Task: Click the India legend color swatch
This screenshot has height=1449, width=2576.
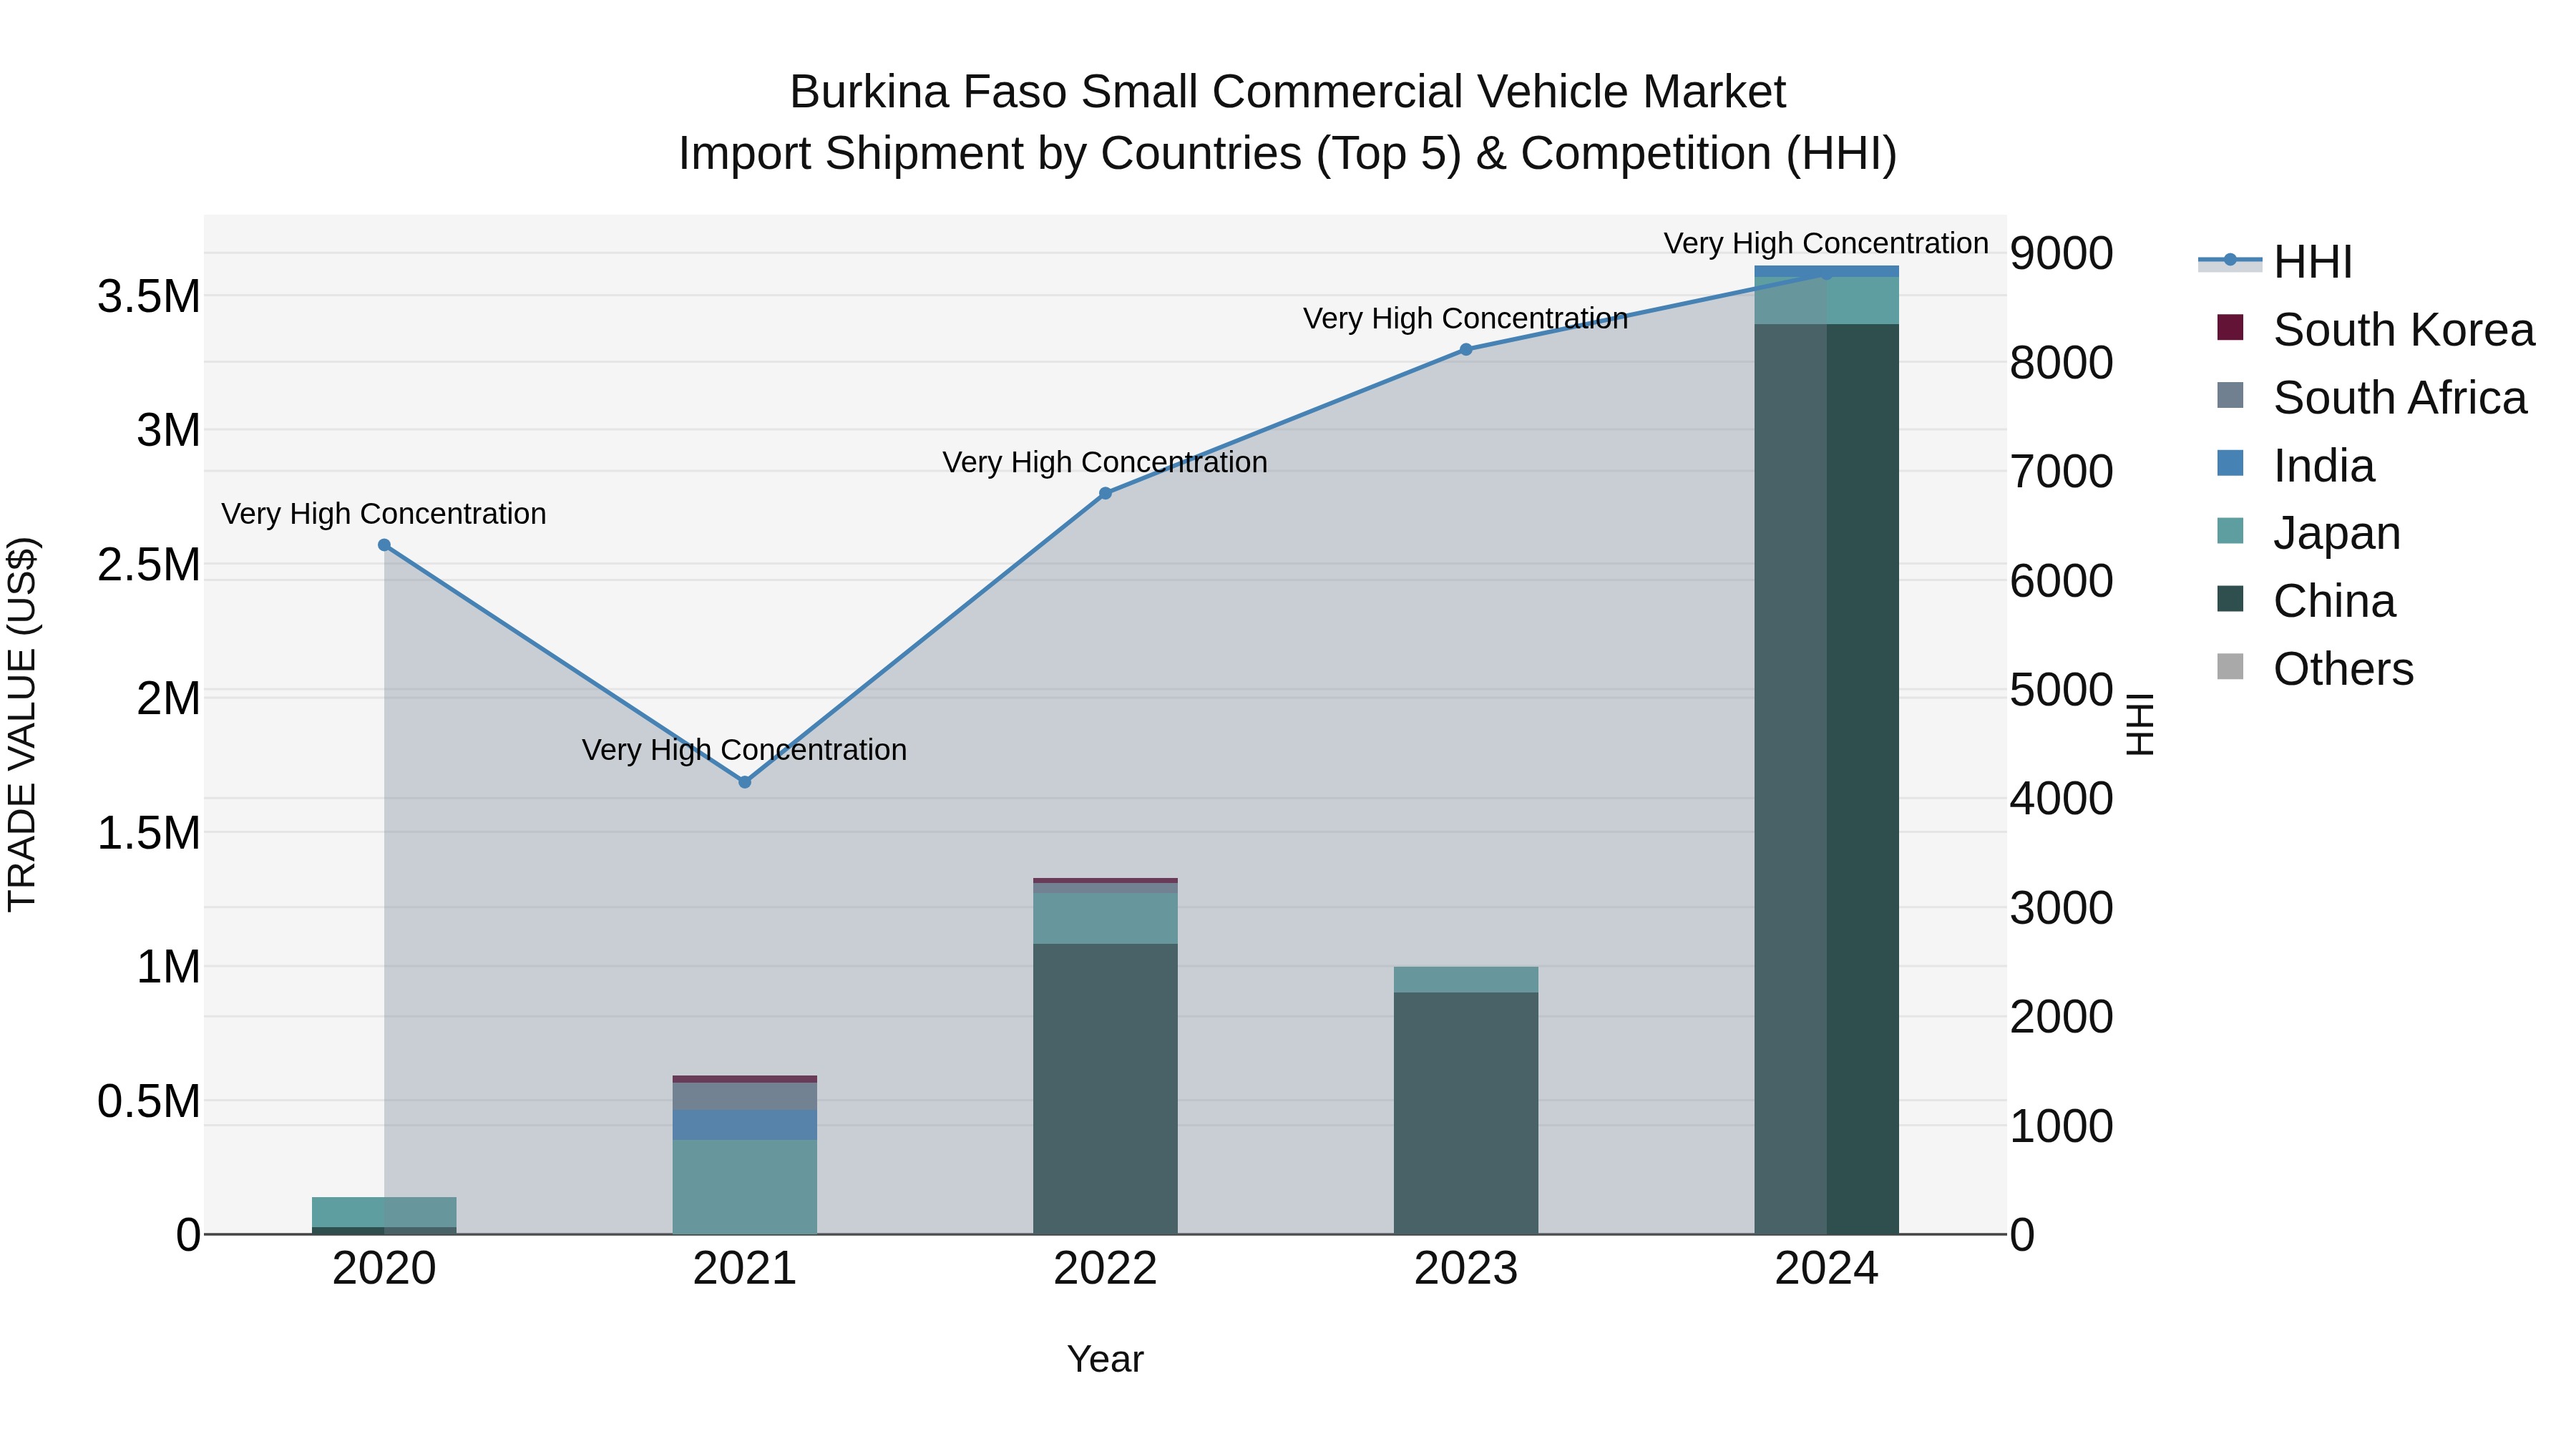Action: (x=2230, y=463)
